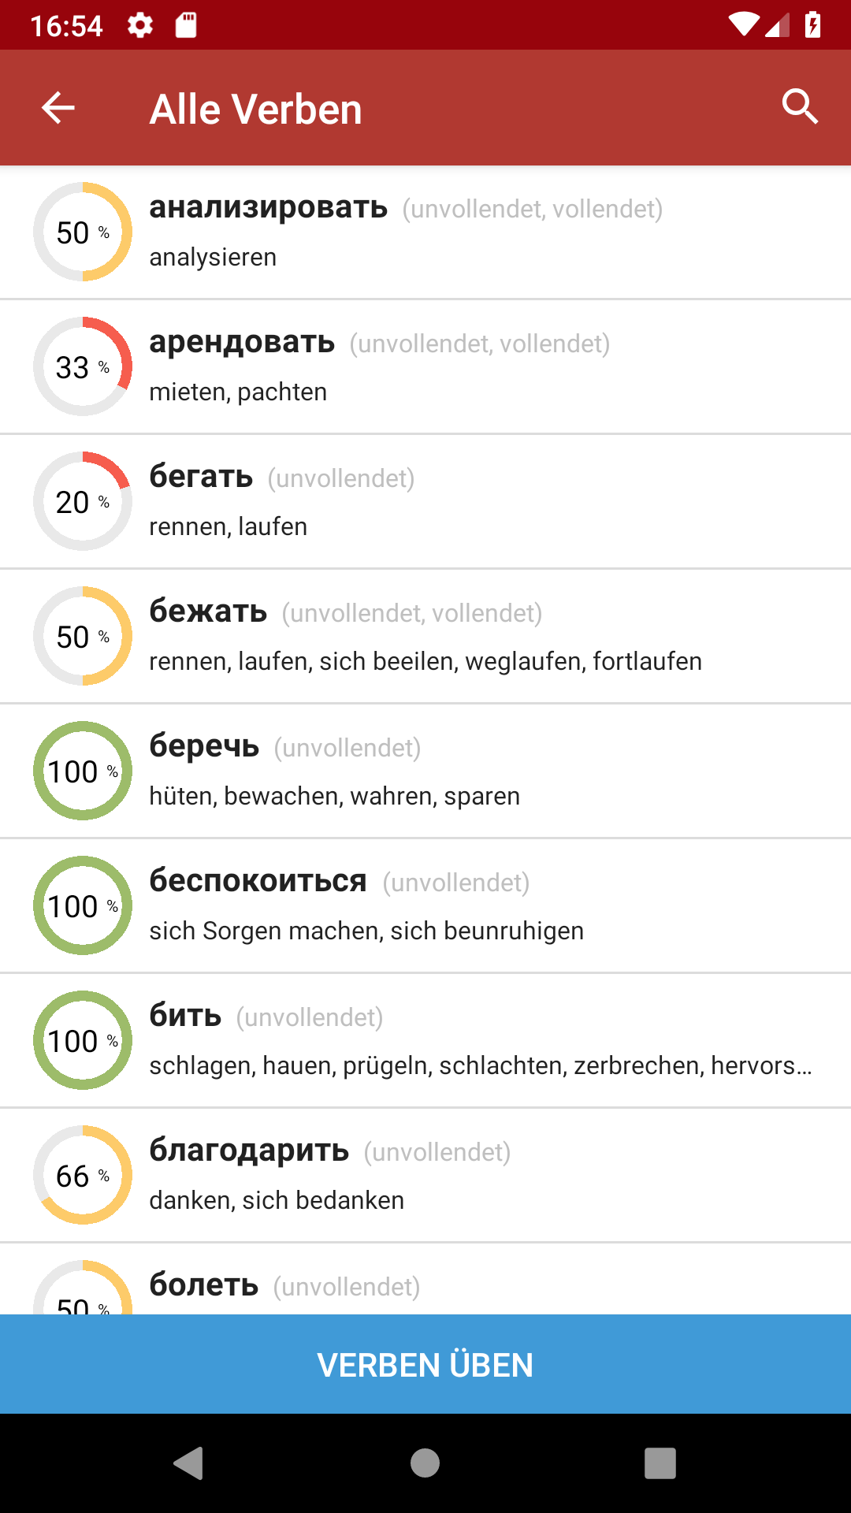Select беспокоиться list item

425,905
